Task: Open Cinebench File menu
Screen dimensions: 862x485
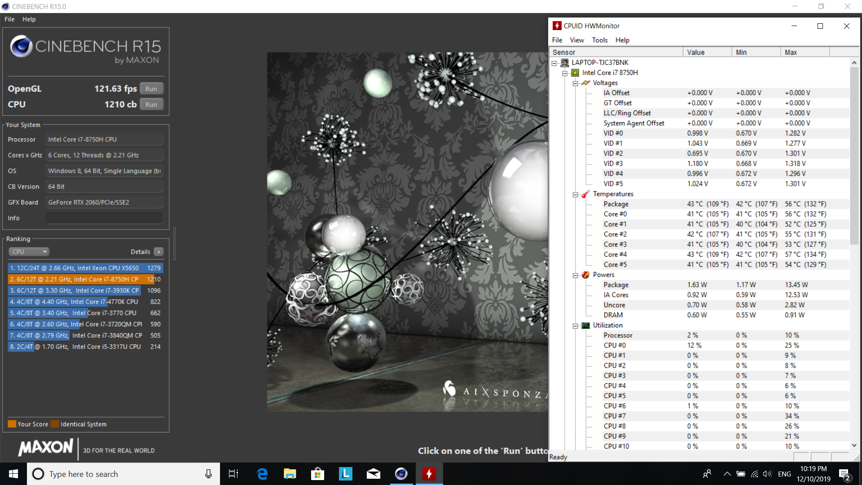Action: coord(9,19)
